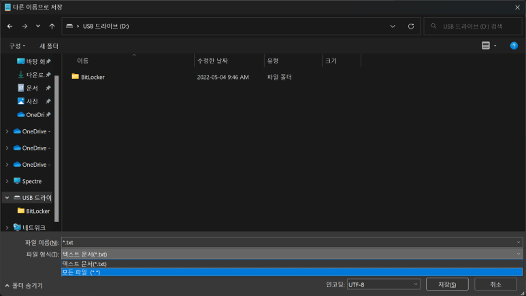Change view layout icon

point(486,46)
